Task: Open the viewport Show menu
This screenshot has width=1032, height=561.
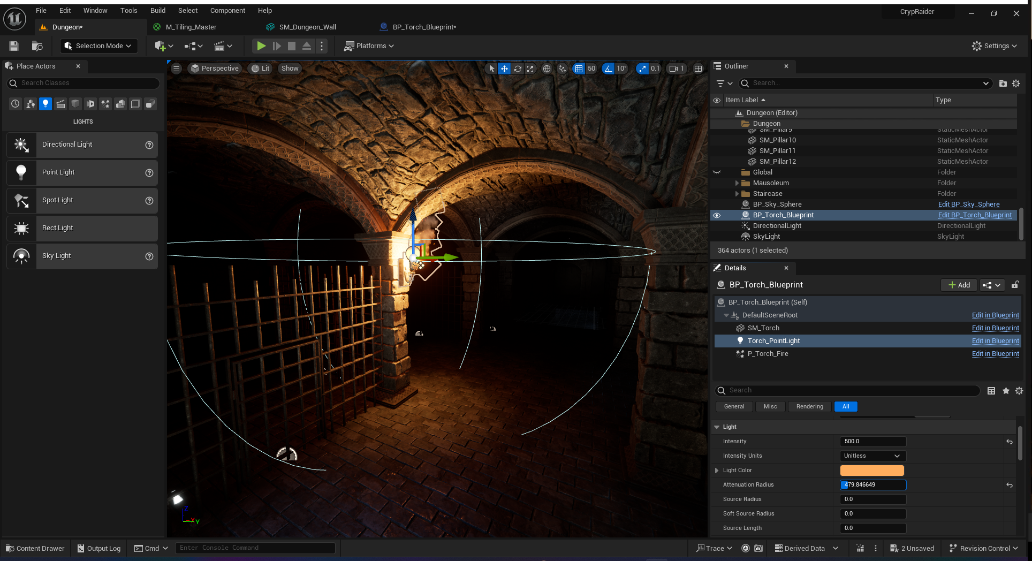Action: point(290,69)
